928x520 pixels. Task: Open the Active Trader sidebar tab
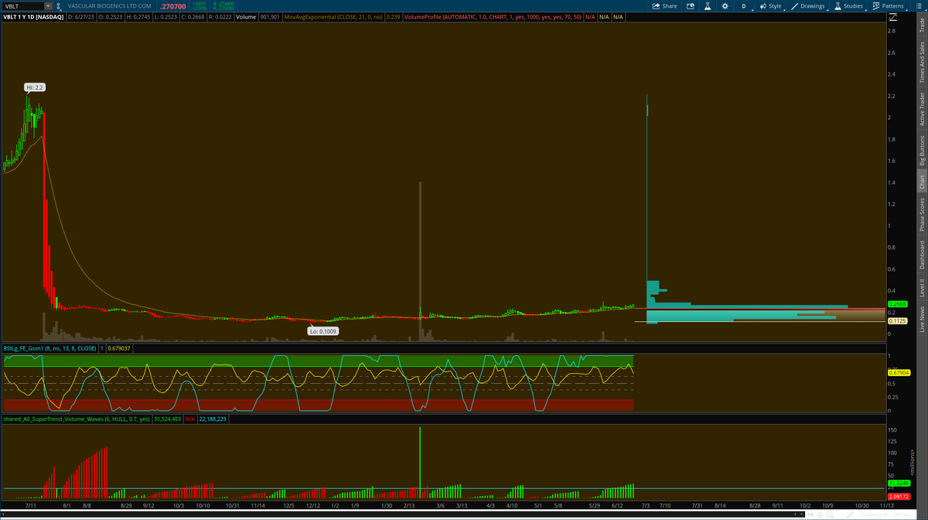click(922, 109)
